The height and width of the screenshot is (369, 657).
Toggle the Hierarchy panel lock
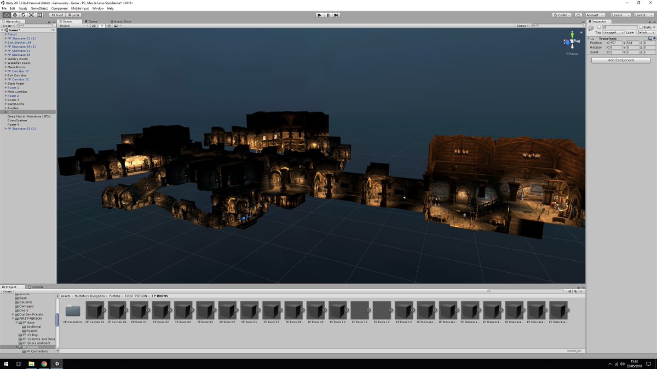tap(50, 21)
